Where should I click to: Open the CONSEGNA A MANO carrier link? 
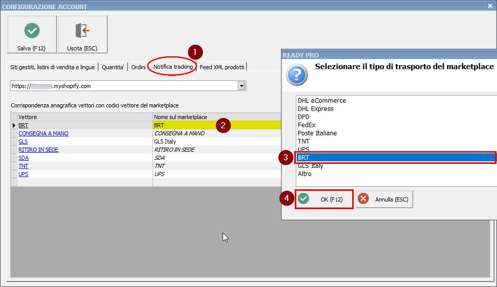click(43, 133)
